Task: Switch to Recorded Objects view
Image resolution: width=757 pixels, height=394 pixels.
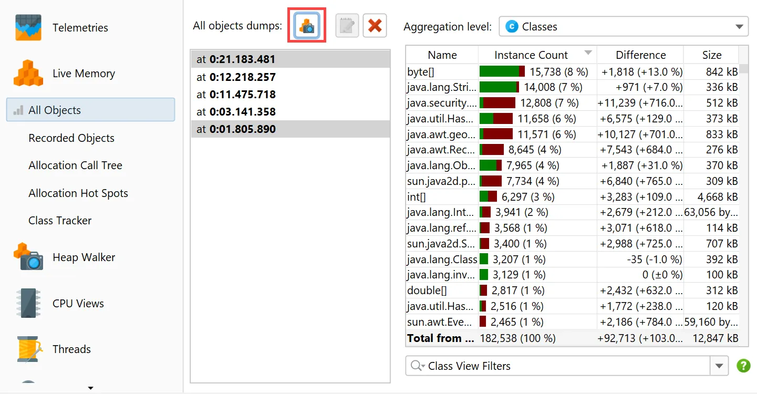Action: [71, 138]
